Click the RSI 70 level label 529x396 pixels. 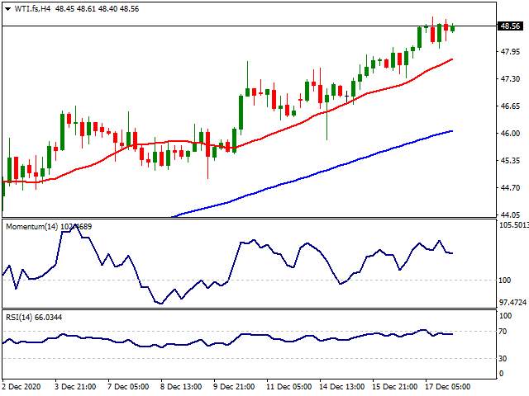[x=503, y=332]
